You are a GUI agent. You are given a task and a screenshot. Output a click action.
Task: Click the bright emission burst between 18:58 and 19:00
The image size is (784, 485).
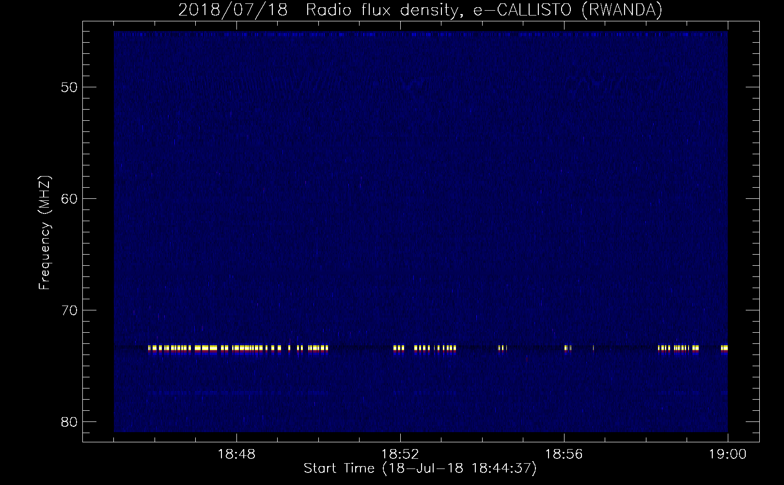click(x=678, y=348)
